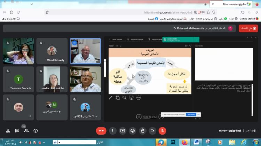Click Hide next to Stop sharing
The height and width of the screenshot is (146, 261).
(198, 114)
